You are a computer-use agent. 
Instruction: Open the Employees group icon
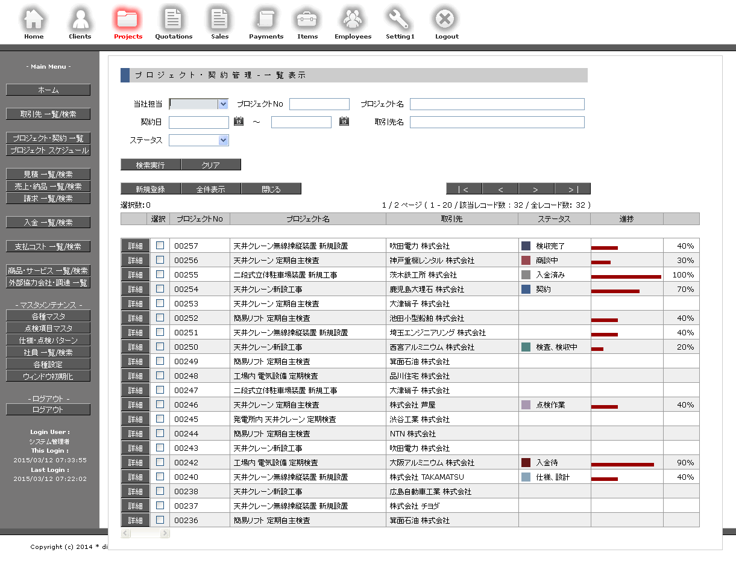point(353,20)
